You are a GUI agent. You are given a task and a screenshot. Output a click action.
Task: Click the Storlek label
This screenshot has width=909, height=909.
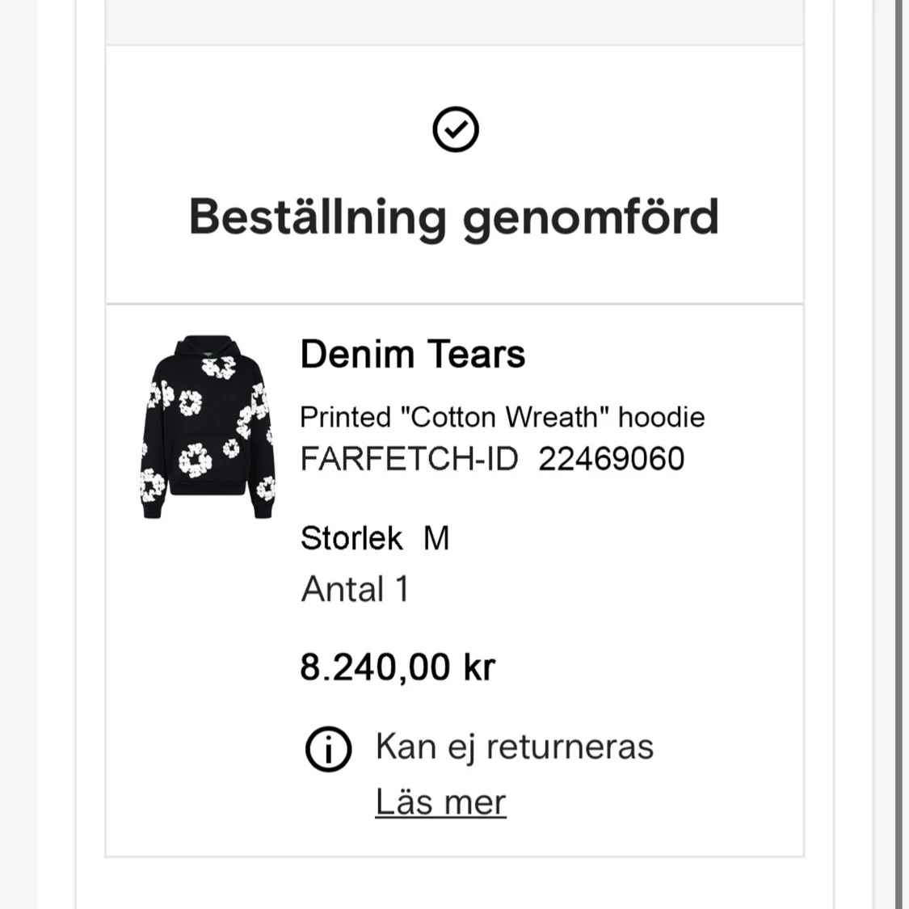(x=351, y=538)
